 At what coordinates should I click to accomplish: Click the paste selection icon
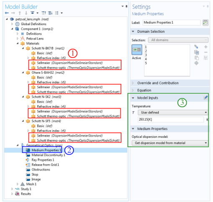(x=196, y=58)
